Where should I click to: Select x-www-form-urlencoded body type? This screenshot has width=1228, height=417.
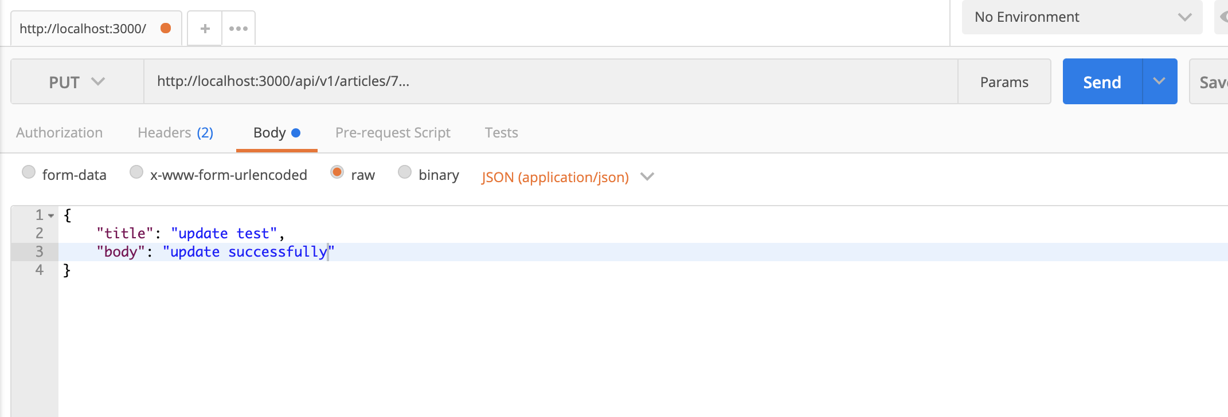[136, 172]
